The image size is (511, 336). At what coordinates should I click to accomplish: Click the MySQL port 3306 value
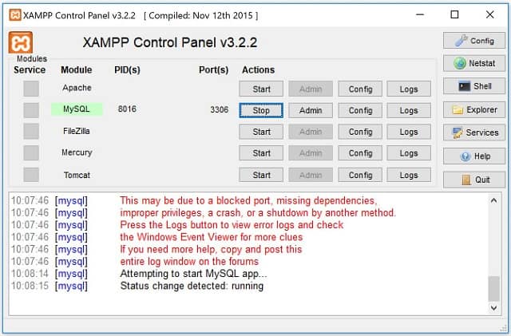(220, 109)
